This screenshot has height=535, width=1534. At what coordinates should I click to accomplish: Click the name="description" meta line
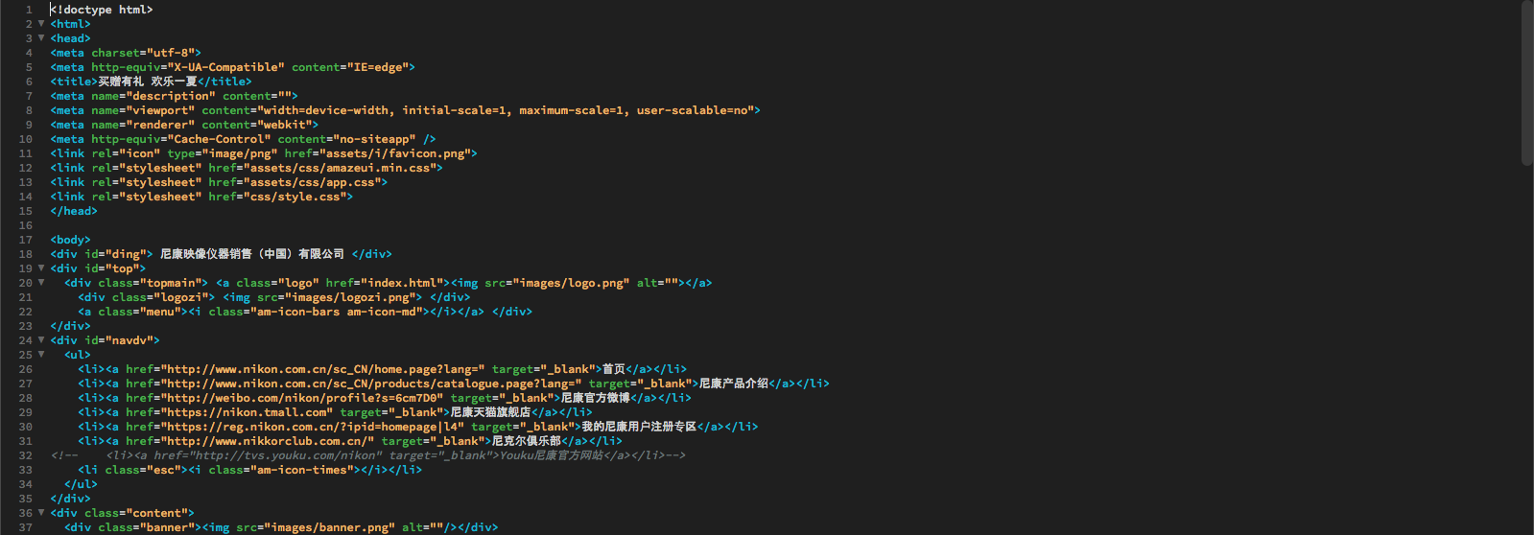click(174, 96)
